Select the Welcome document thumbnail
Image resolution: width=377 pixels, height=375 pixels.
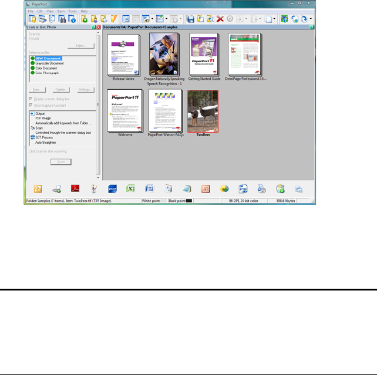tap(125, 110)
